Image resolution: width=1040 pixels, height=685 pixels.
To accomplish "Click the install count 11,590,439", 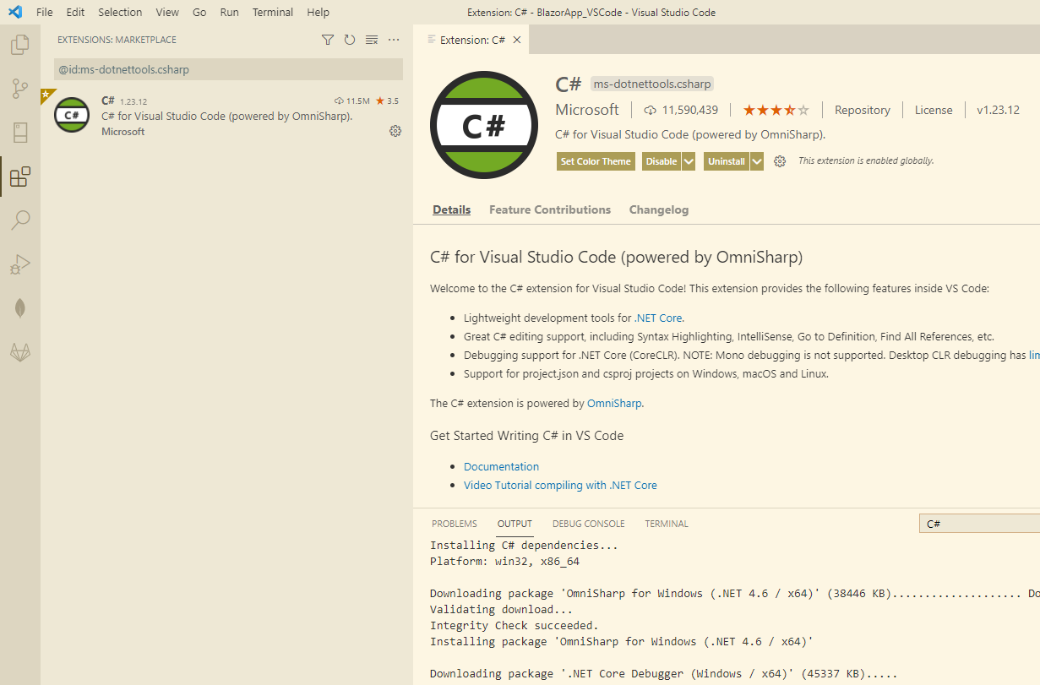I will tap(681, 110).
